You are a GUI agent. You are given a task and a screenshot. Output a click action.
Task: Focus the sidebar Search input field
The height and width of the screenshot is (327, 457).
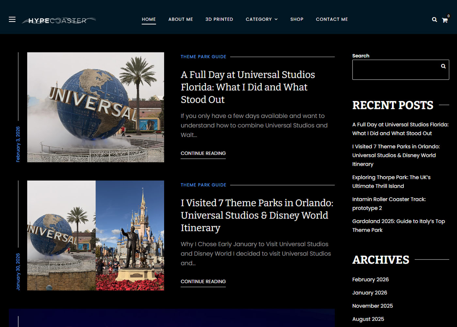click(x=401, y=70)
